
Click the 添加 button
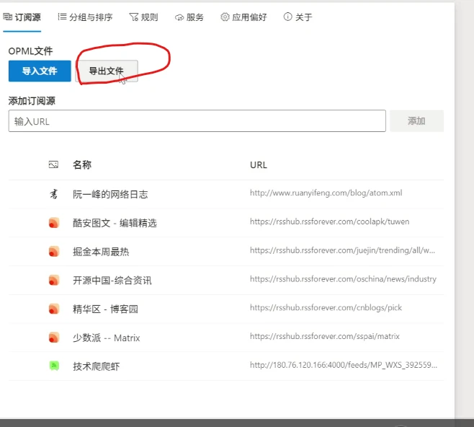[416, 121]
